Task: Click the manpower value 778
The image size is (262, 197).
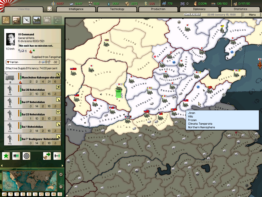Action: click(x=170, y=4)
